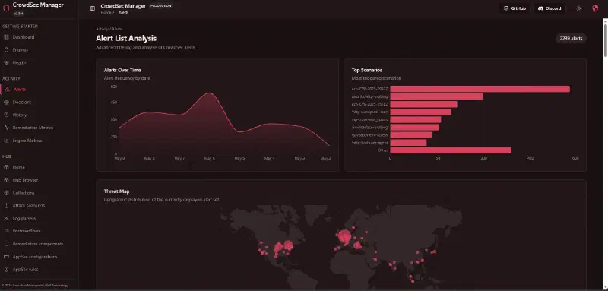
Task: Open the Discord link button
Action: [x=549, y=8]
